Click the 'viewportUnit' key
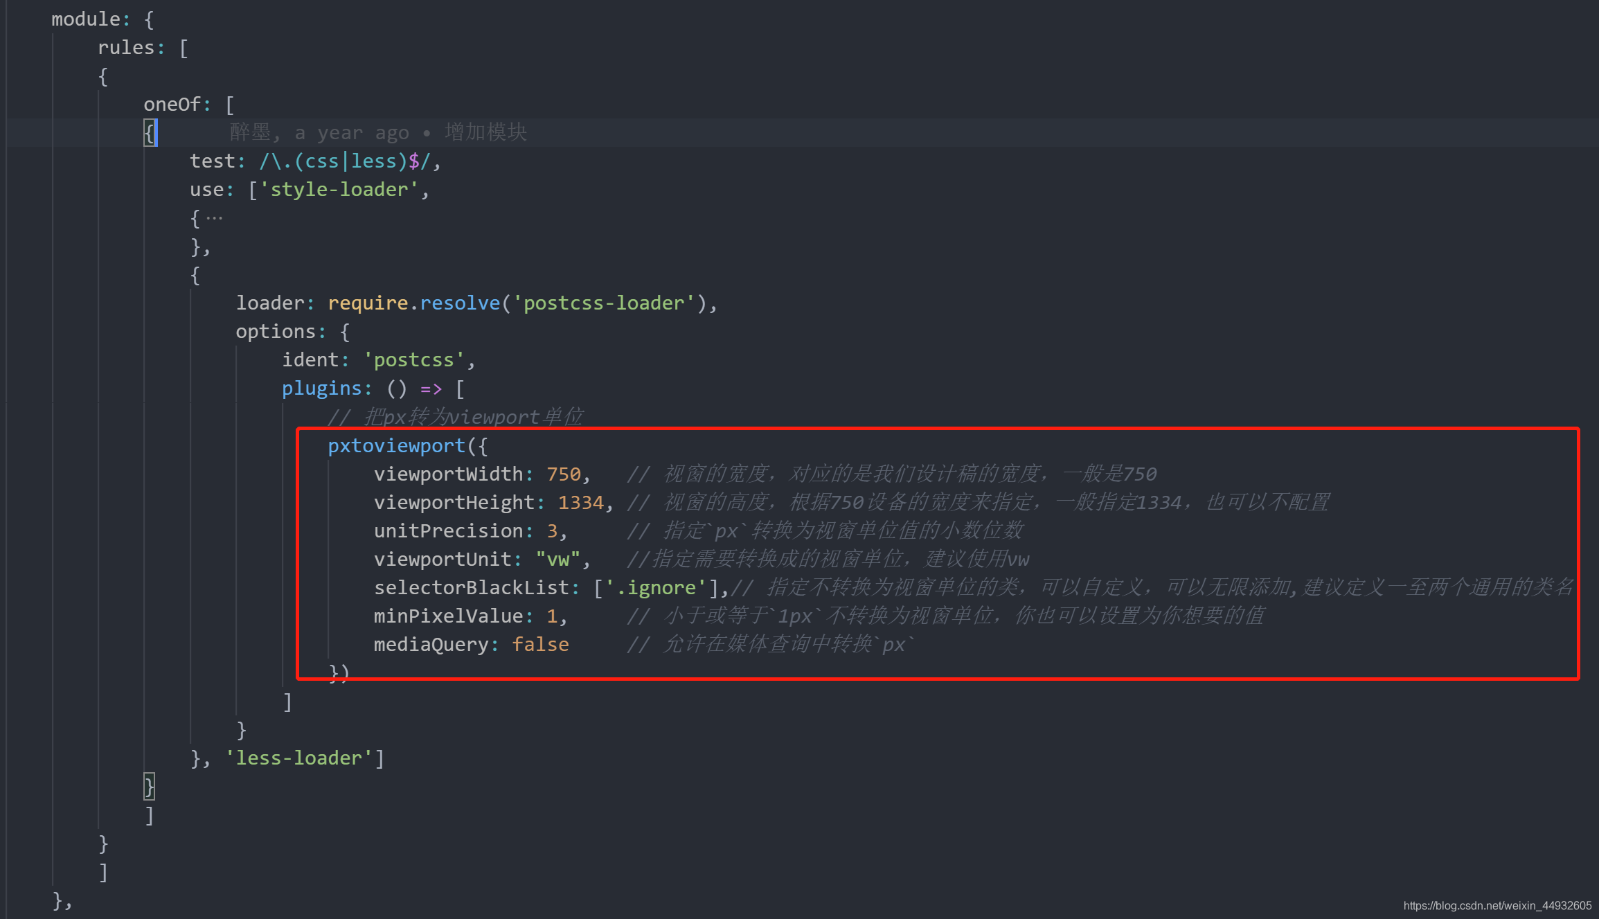The width and height of the screenshot is (1599, 919). 443,560
